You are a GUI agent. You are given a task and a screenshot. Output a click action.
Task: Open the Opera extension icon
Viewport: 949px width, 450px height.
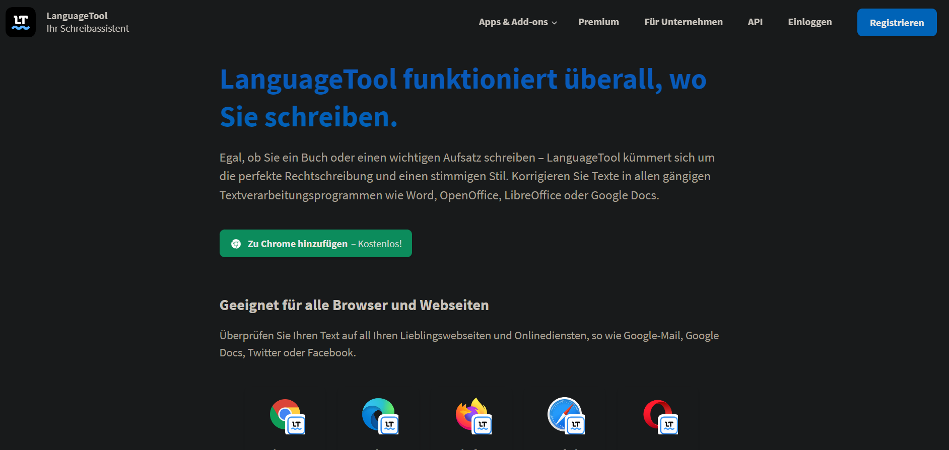point(660,417)
